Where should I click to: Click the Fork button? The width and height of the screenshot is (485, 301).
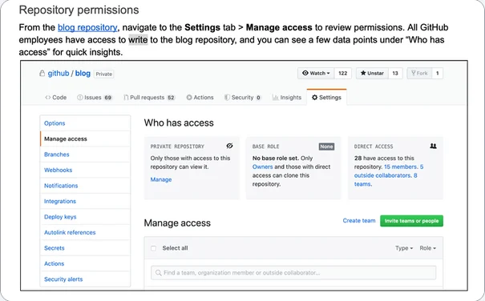(x=419, y=73)
